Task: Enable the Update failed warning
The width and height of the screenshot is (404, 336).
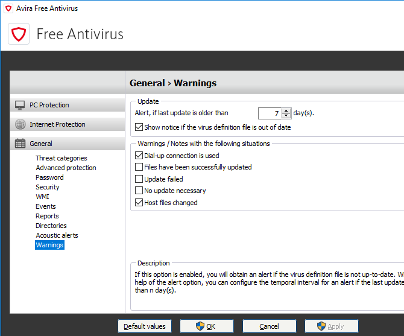Action: (x=139, y=179)
